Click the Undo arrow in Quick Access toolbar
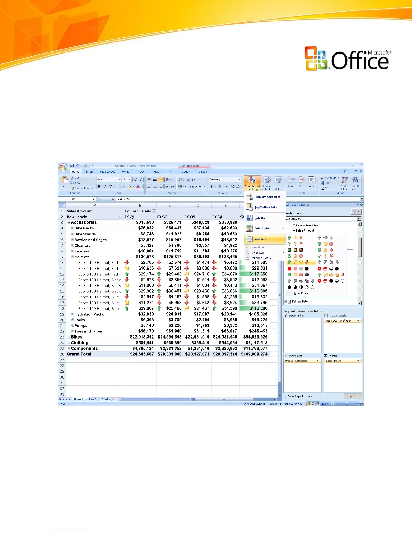The image size is (412, 533). pyautogui.click(x=77, y=166)
